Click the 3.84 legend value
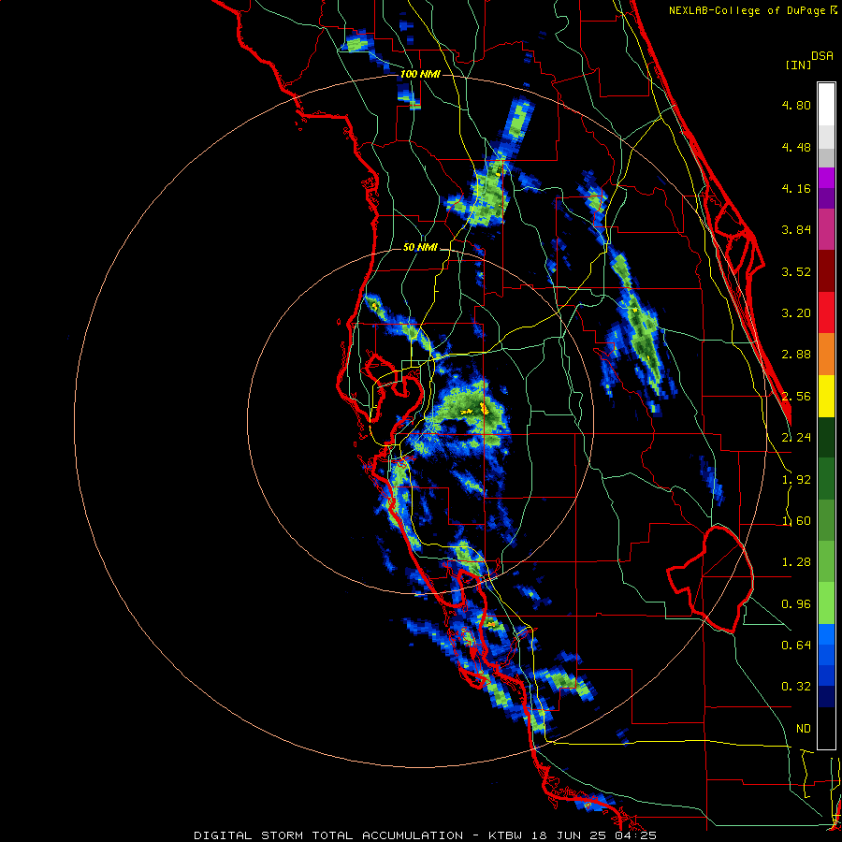 pos(796,230)
